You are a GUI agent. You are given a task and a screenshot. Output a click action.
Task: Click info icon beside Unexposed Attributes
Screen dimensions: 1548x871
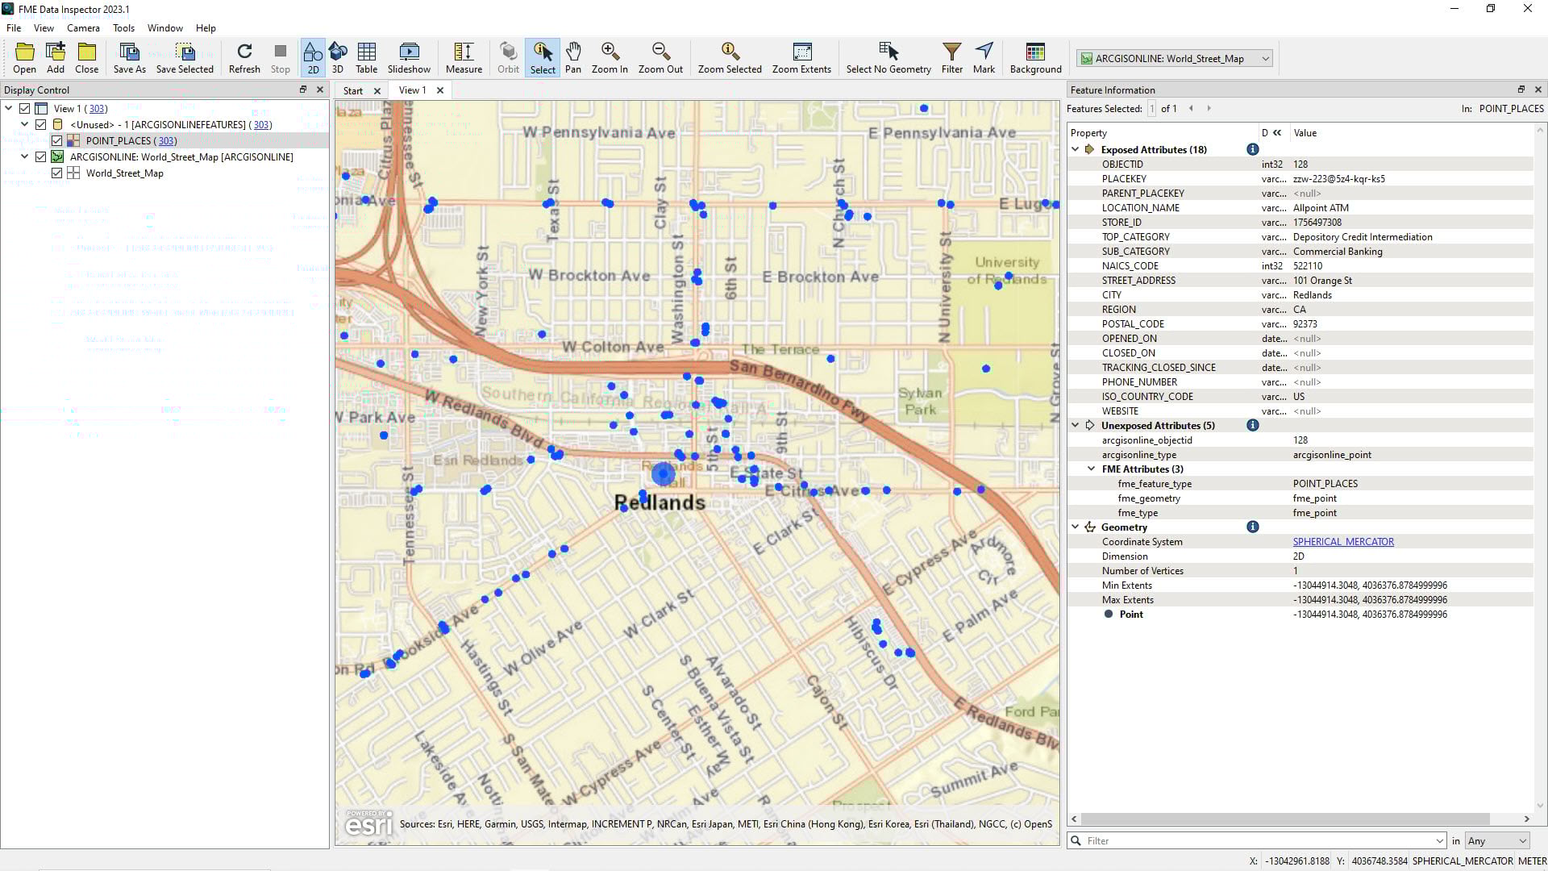pos(1252,425)
